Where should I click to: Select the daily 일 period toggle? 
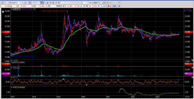pos(42,3)
